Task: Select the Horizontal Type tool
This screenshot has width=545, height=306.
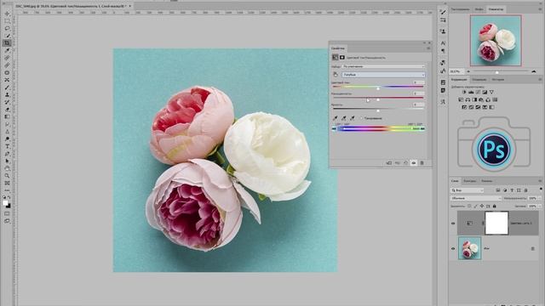Action: pos(7,146)
